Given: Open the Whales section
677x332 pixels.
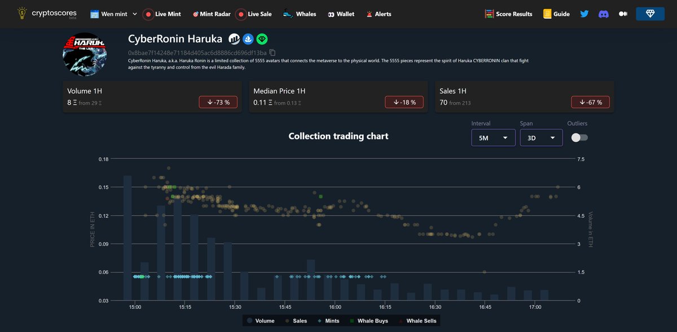Looking at the screenshot, I should pos(299,14).
